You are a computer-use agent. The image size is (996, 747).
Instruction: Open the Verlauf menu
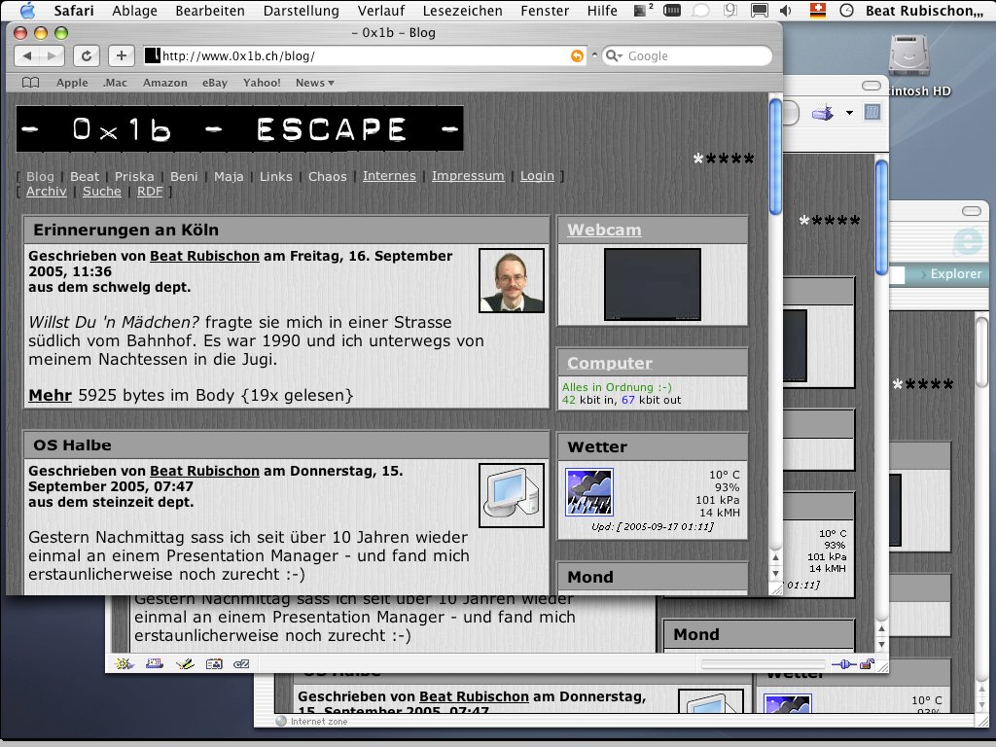click(381, 10)
